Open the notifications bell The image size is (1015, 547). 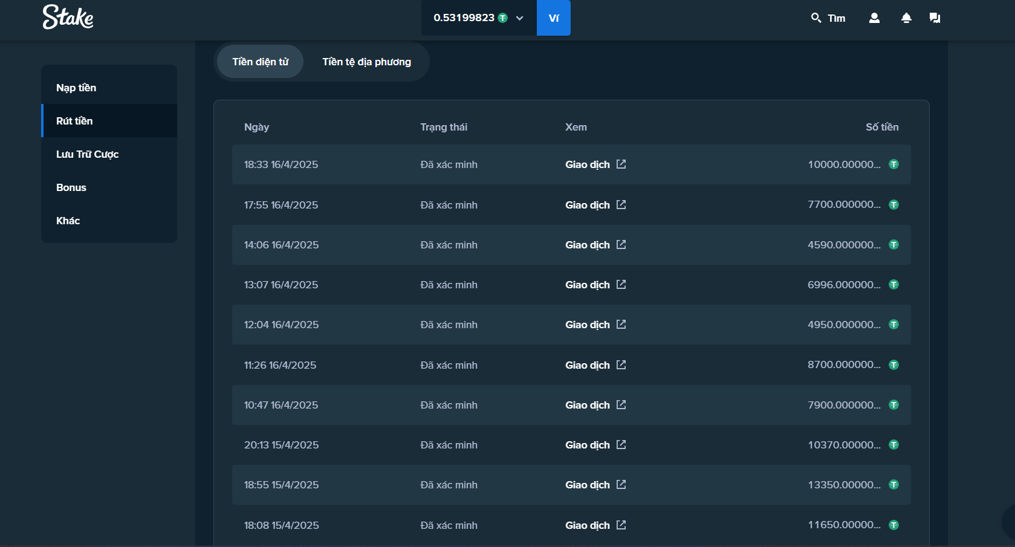[906, 18]
